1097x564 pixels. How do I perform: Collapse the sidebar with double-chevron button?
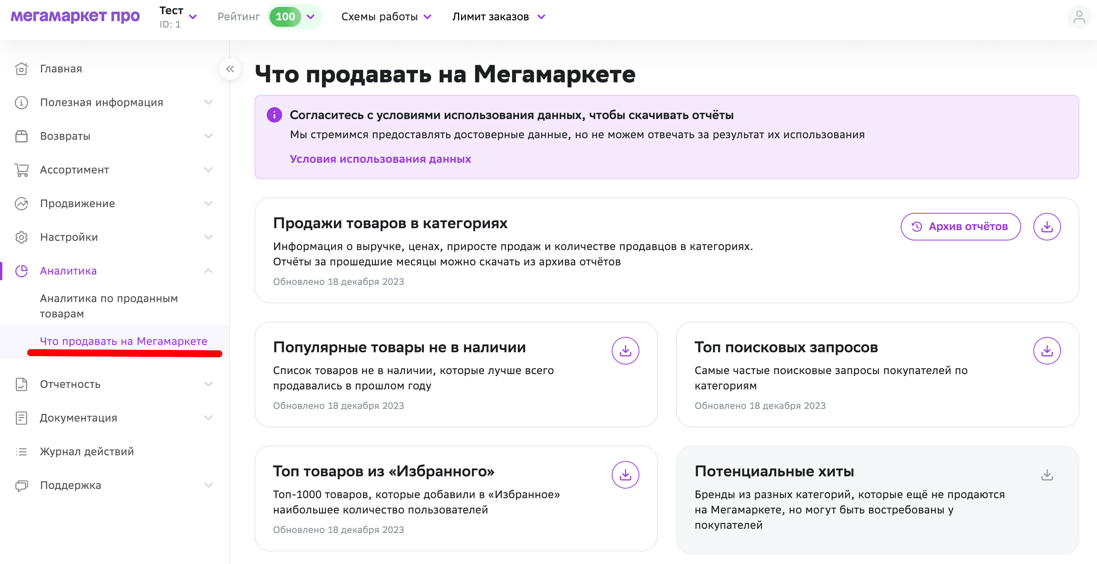230,69
